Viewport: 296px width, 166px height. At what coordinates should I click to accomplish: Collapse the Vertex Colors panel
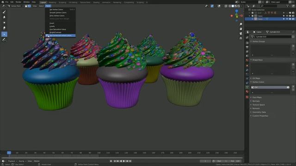(259, 82)
